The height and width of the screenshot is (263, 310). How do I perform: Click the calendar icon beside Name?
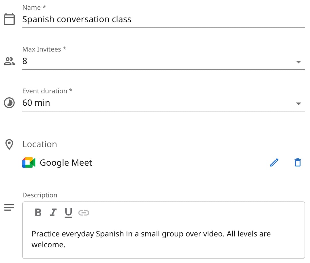click(x=9, y=19)
